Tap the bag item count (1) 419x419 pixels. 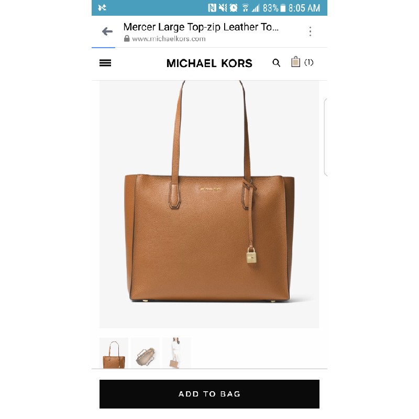(x=308, y=62)
